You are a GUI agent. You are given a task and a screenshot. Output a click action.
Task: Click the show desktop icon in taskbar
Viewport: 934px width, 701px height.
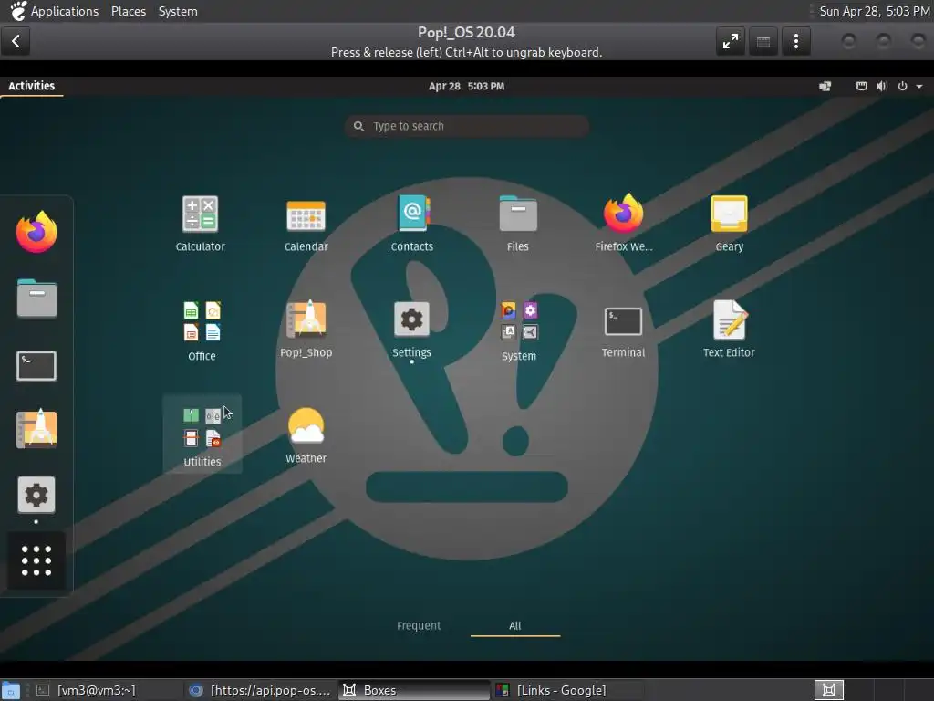tap(10, 690)
